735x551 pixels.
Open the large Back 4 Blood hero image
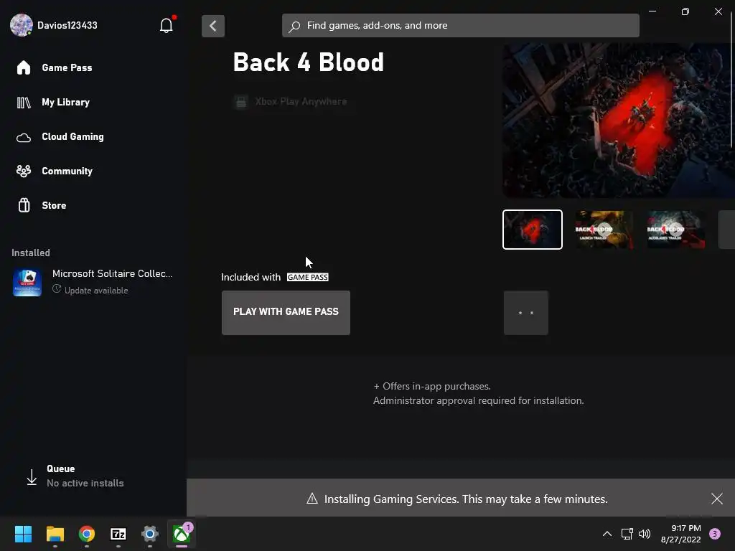pyautogui.click(x=619, y=121)
